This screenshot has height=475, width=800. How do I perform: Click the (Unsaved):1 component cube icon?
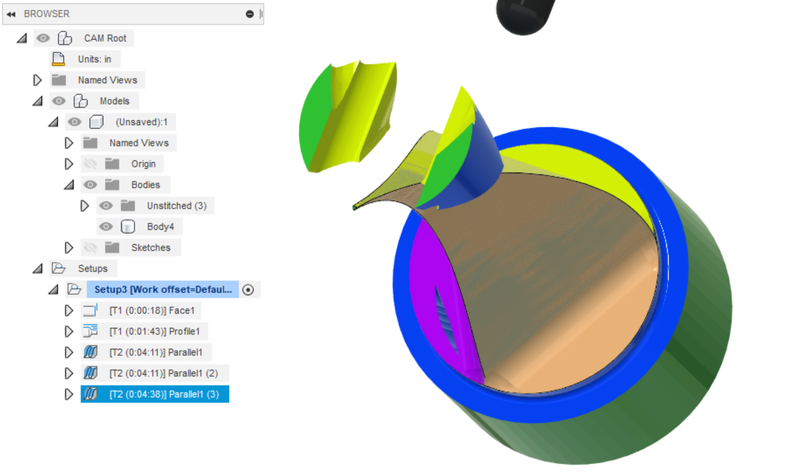96,122
